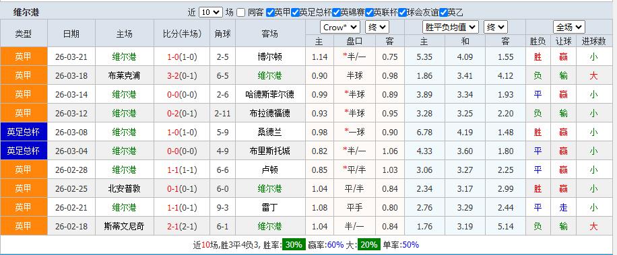The image size is (617, 255).
Task: Click handicap *一球 in 桑德兰 row
Action: pos(354,133)
